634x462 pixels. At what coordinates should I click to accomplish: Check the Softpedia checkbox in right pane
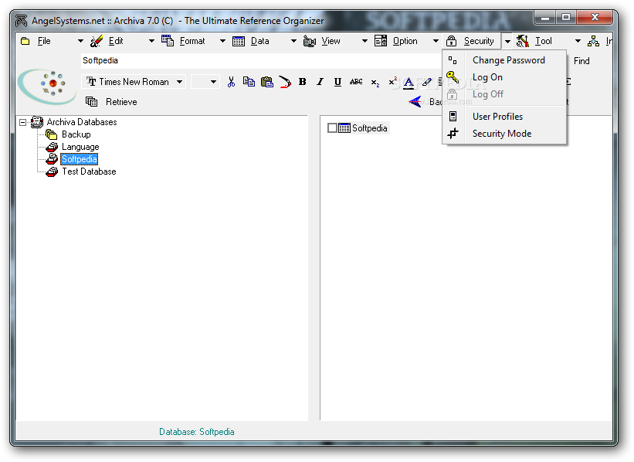pos(332,128)
